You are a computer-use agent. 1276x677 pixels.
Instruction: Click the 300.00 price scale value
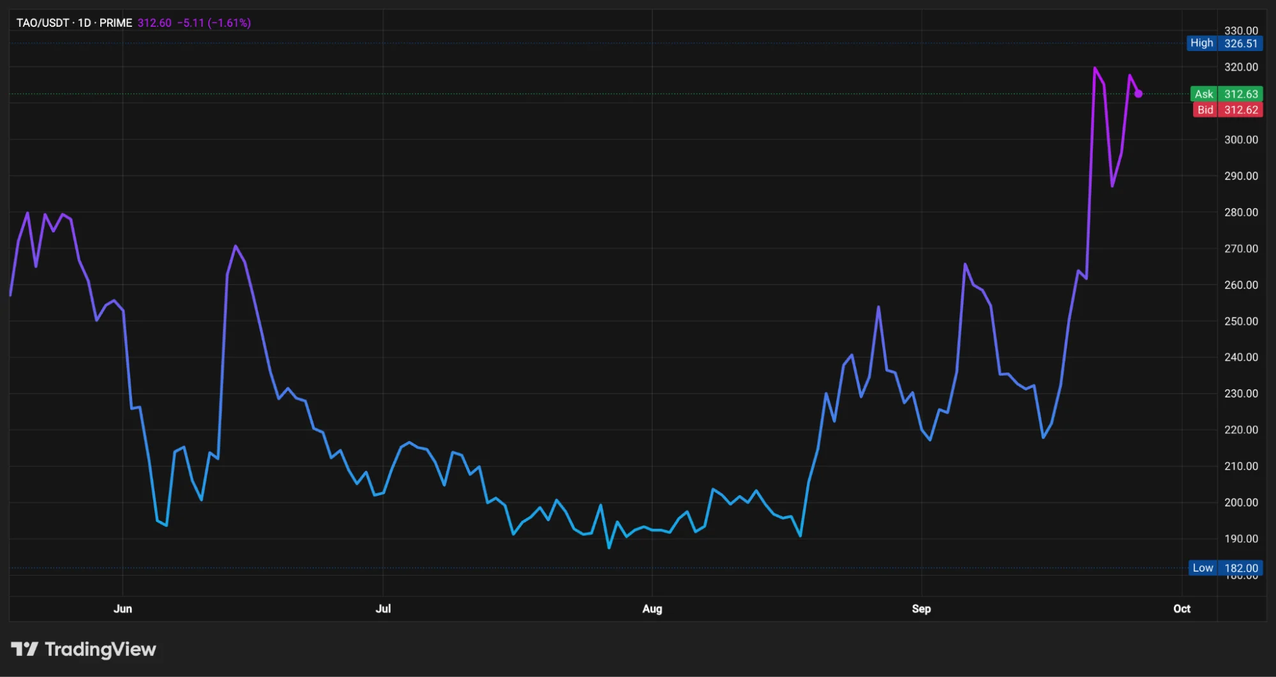(x=1241, y=140)
